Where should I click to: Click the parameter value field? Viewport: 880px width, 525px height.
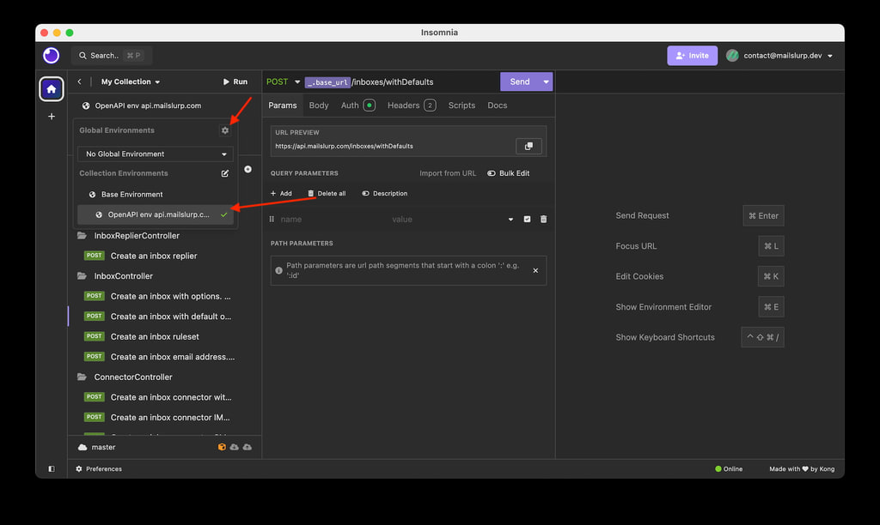pos(446,219)
